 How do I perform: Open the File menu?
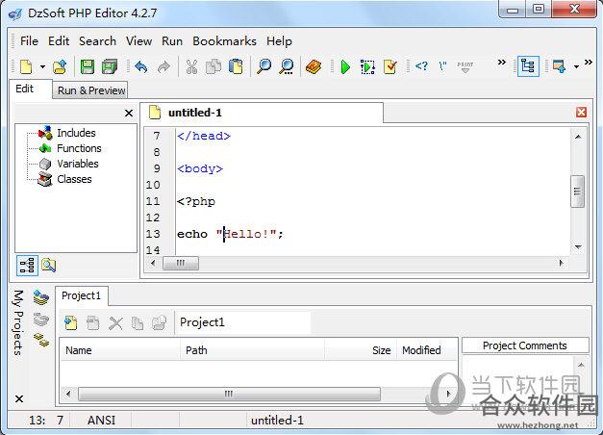point(29,40)
